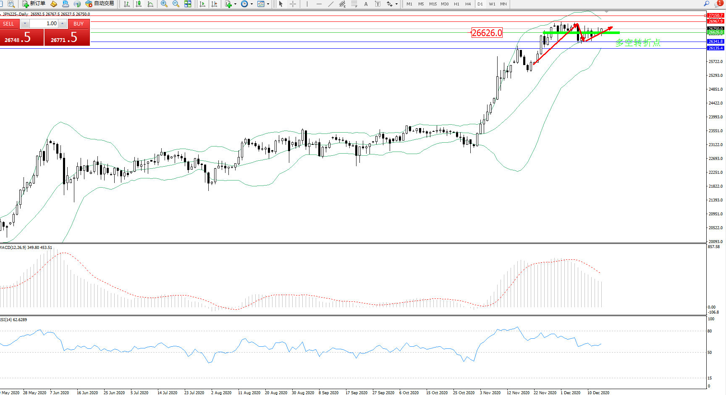Select the Fibonacci retracement tool
726x395 pixels.
click(354, 4)
